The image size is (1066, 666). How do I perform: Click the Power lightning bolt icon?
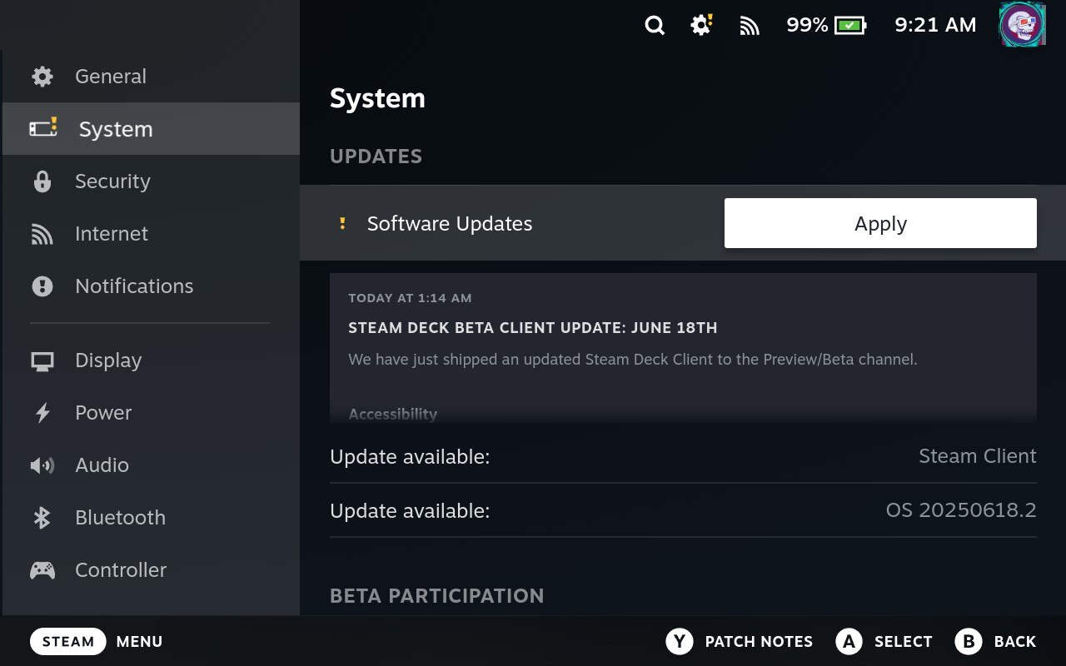(42, 413)
